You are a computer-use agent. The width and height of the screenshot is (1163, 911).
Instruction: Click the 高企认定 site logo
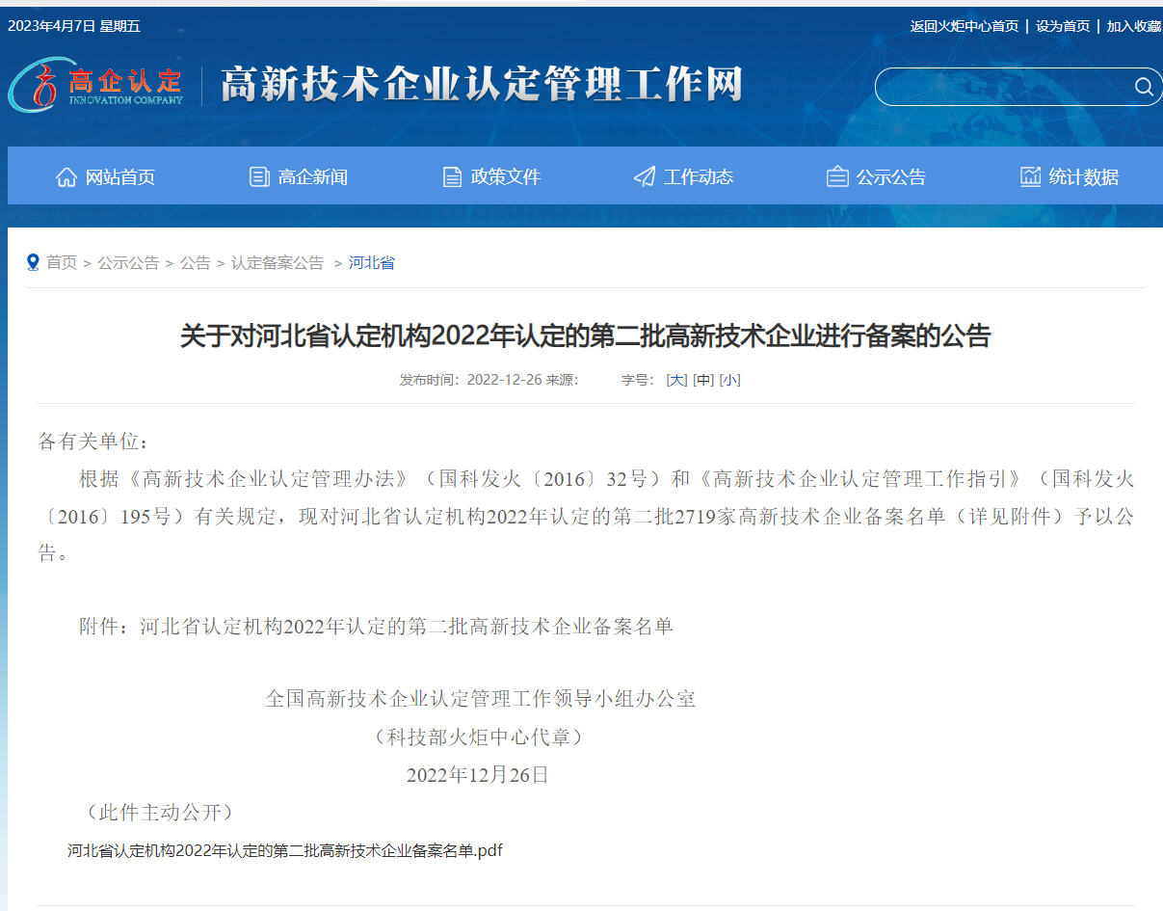(x=96, y=85)
